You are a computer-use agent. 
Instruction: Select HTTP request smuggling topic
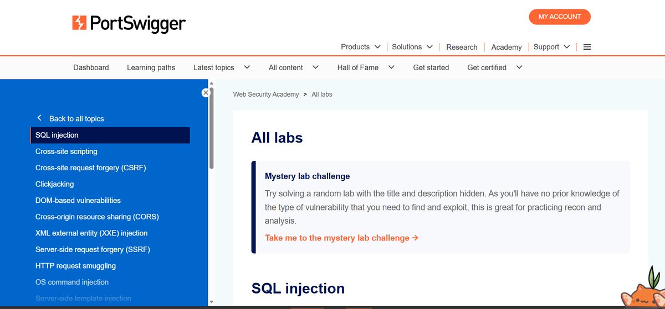coord(75,266)
